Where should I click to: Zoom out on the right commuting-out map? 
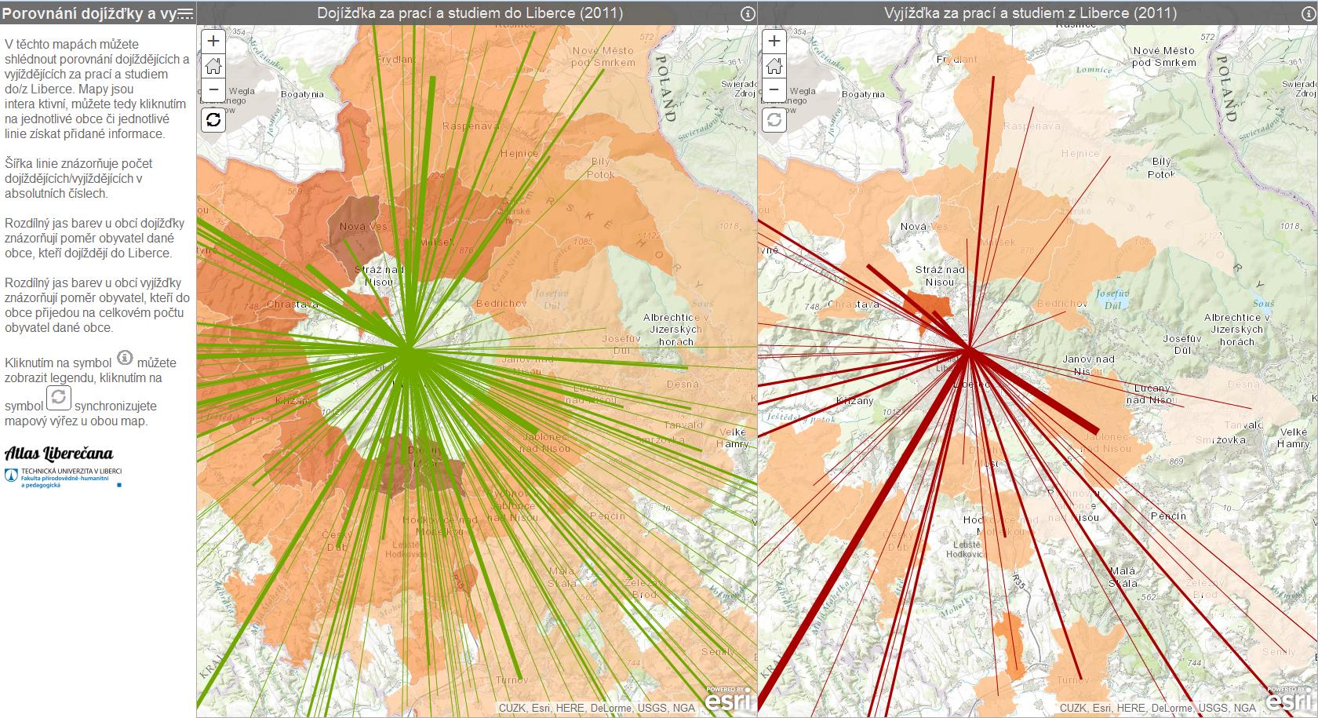[774, 89]
